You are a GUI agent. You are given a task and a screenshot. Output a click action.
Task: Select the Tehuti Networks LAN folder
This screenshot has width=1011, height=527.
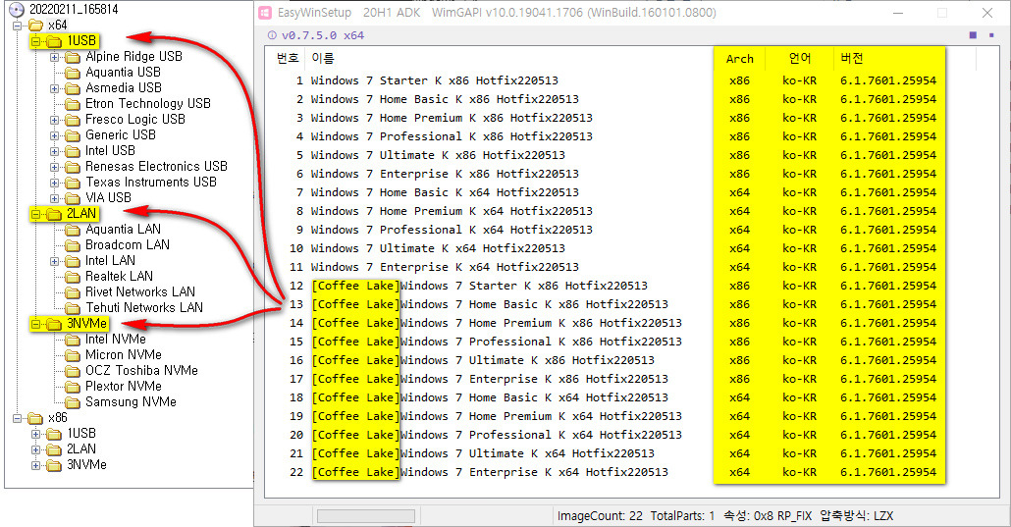click(143, 308)
